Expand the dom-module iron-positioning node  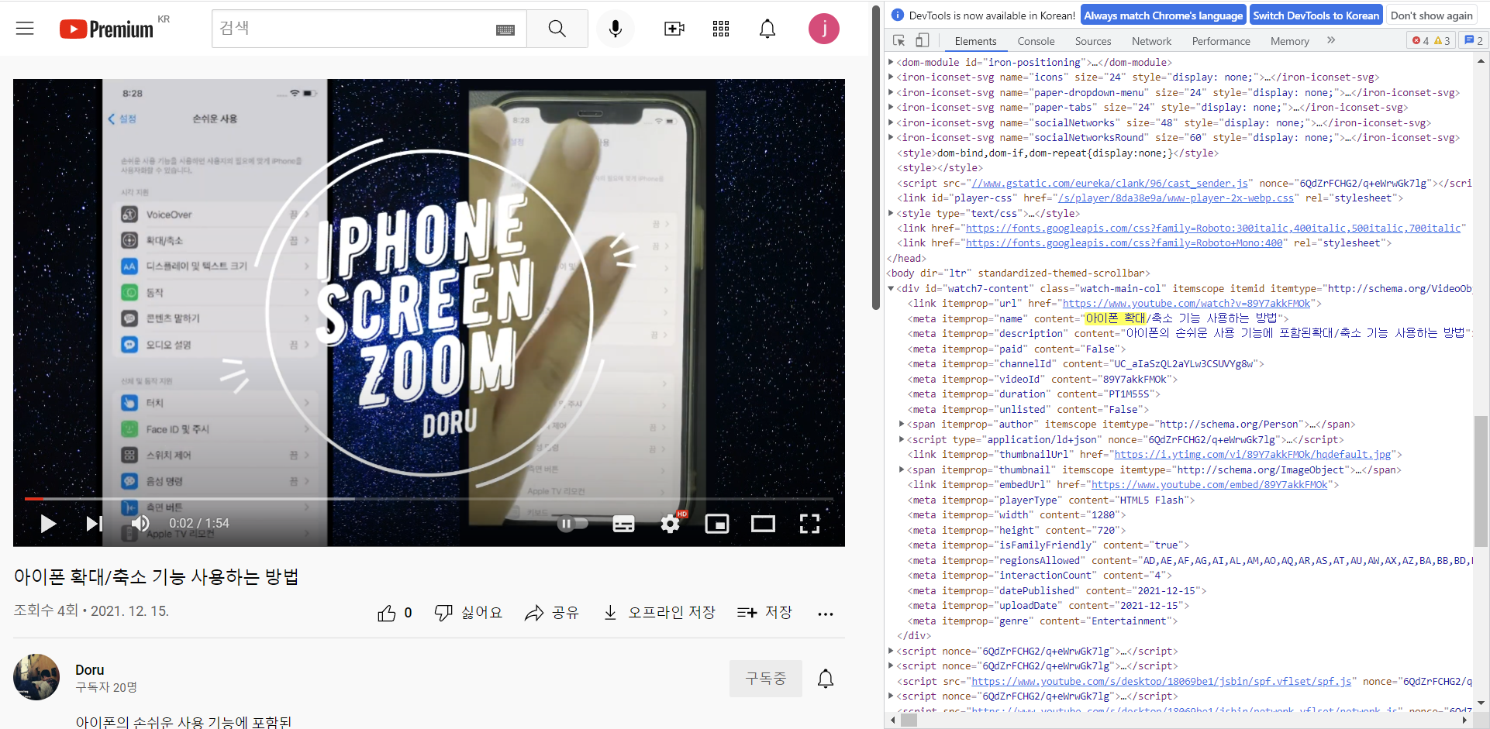coord(891,62)
